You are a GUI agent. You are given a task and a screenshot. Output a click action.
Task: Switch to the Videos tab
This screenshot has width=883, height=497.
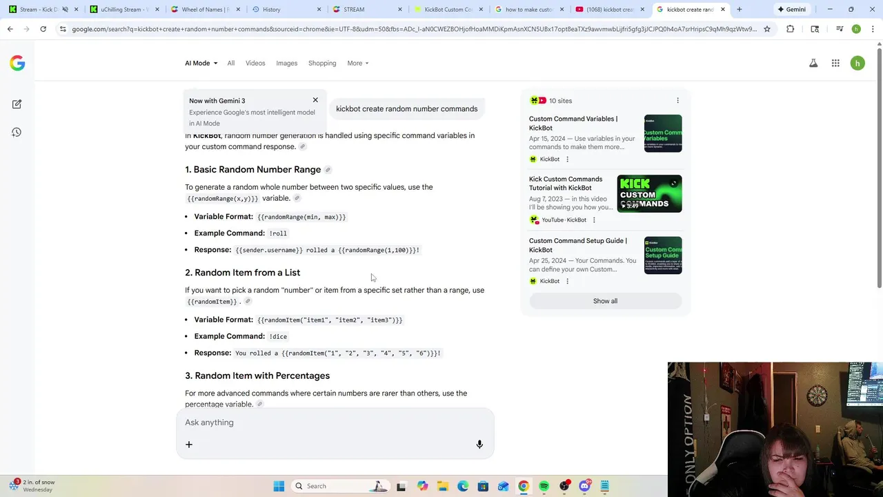255,63
